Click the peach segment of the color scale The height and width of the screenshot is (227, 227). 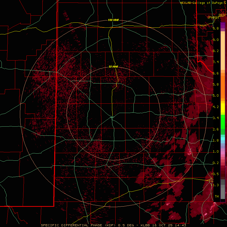223,51
